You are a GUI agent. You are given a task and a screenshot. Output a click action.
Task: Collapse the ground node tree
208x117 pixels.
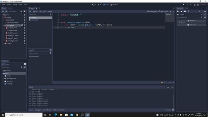pos(4,17)
